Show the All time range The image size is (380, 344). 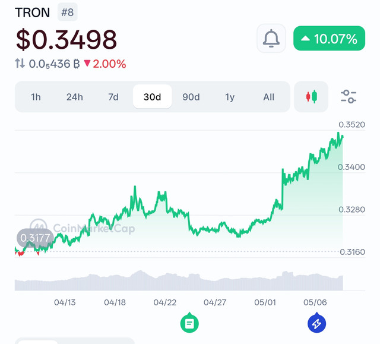click(x=268, y=97)
